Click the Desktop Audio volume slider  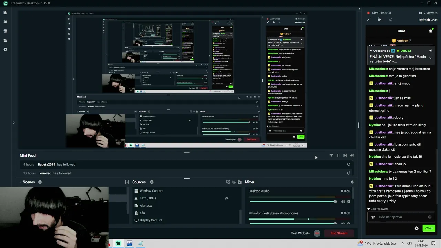point(293,201)
